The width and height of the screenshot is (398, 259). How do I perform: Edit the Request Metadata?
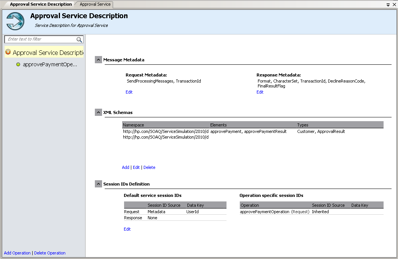(129, 92)
